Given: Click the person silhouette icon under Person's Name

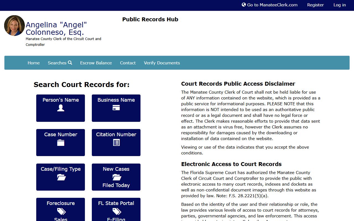Looking at the screenshot, I should [x=61, y=108].
